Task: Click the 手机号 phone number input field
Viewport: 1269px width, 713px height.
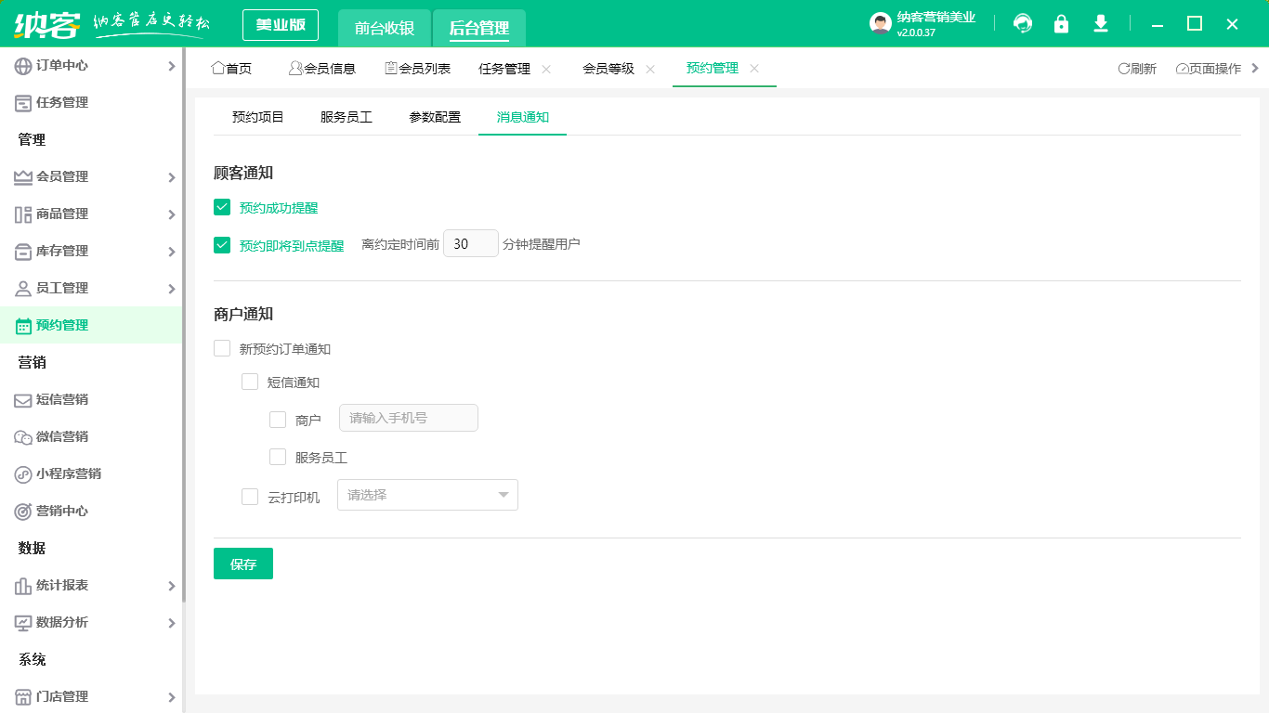Action: pos(408,418)
